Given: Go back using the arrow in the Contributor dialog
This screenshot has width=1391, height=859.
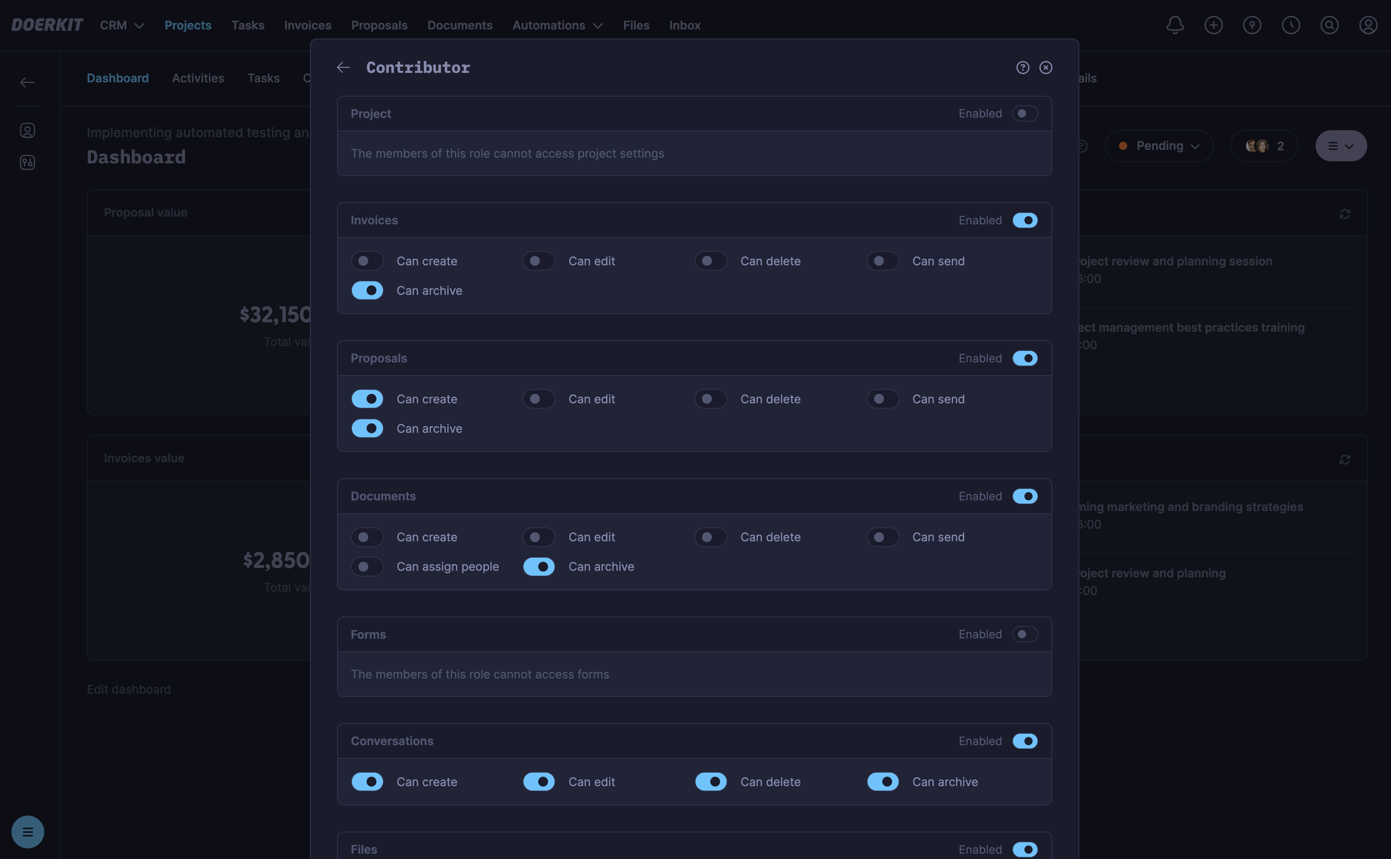Looking at the screenshot, I should pyautogui.click(x=343, y=67).
